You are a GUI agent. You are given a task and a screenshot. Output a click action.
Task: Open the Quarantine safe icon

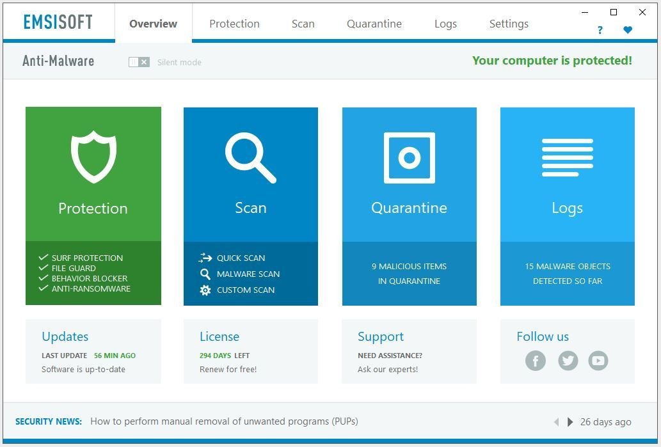coord(409,157)
